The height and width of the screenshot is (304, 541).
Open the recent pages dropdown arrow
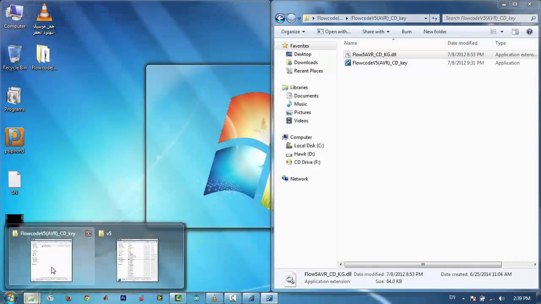(299, 19)
